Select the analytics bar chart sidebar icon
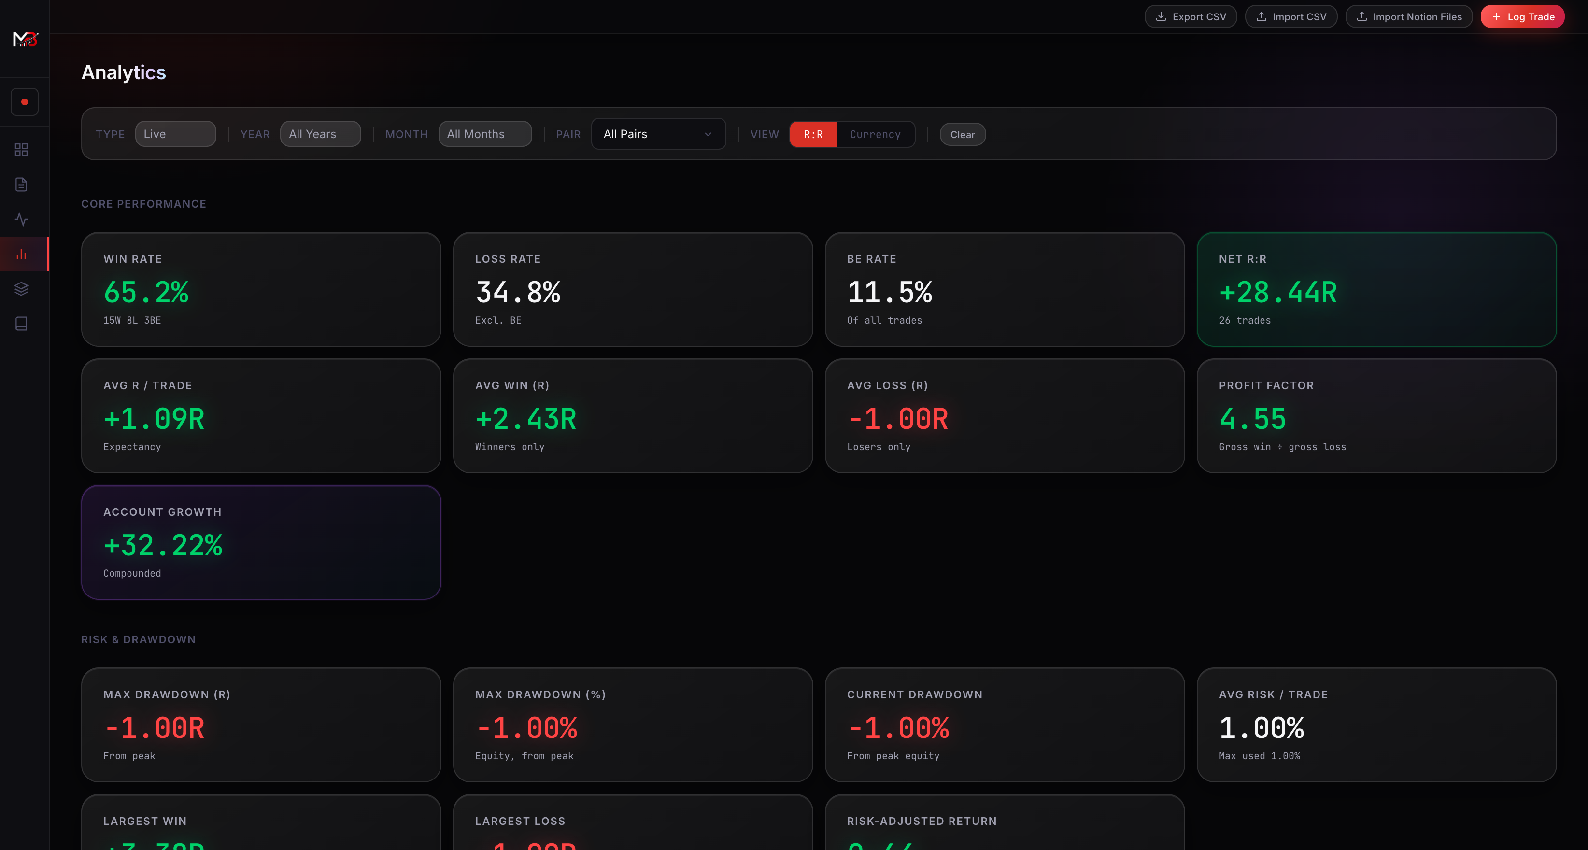The image size is (1588, 850). (x=22, y=254)
